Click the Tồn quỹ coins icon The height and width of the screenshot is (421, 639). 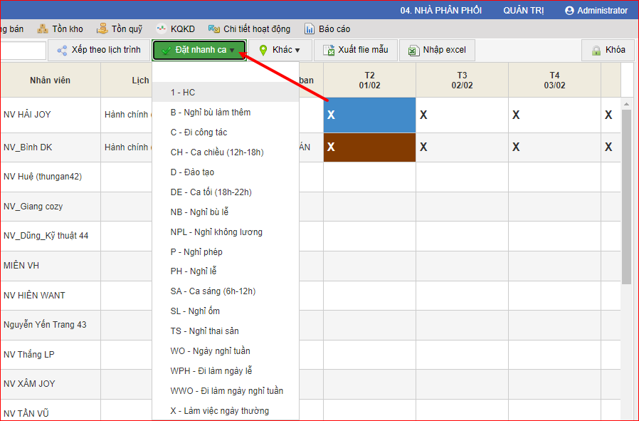click(102, 29)
